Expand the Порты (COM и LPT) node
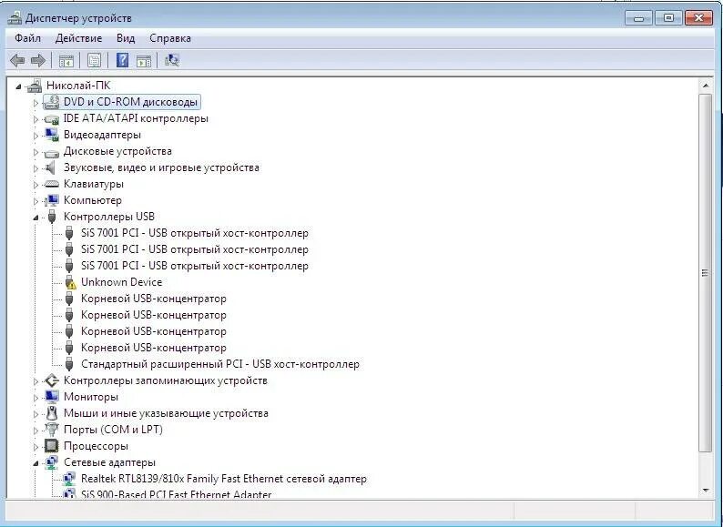 click(36, 431)
